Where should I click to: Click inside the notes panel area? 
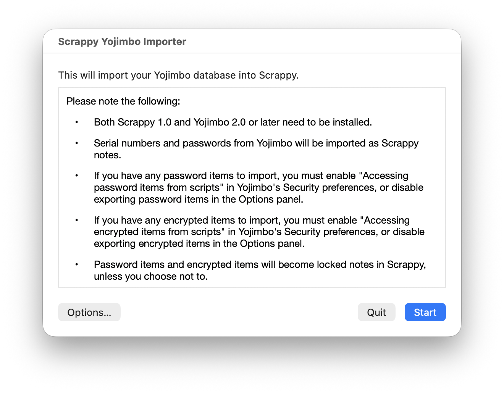pos(252,187)
